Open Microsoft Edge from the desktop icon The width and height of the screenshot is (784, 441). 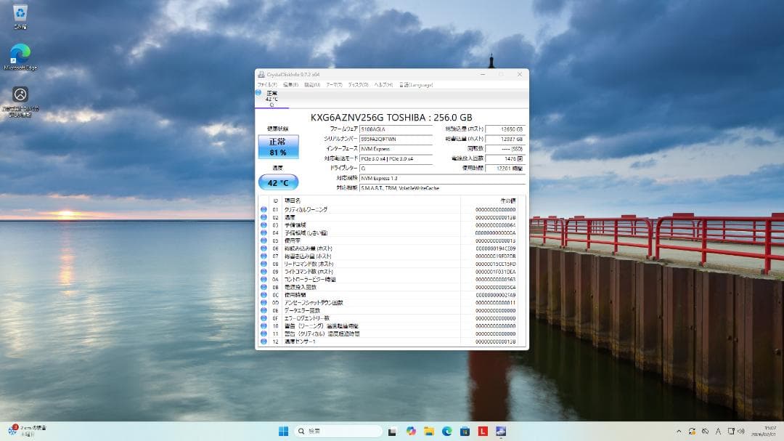[x=20, y=52]
